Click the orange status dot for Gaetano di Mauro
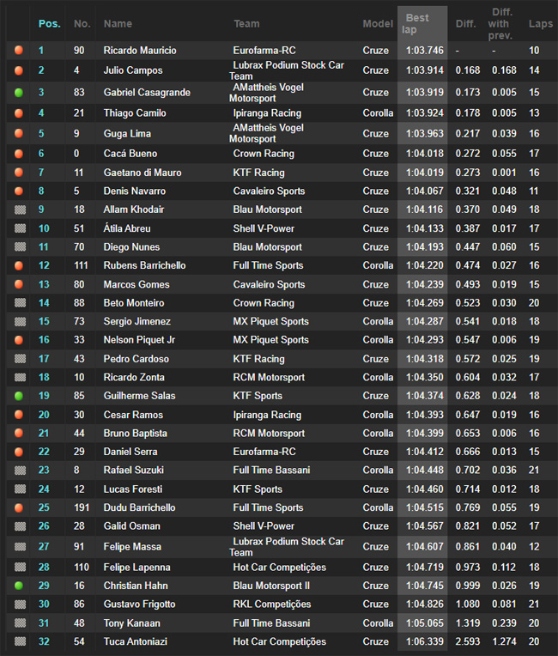This screenshot has height=656, width=558. pos(19,173)
